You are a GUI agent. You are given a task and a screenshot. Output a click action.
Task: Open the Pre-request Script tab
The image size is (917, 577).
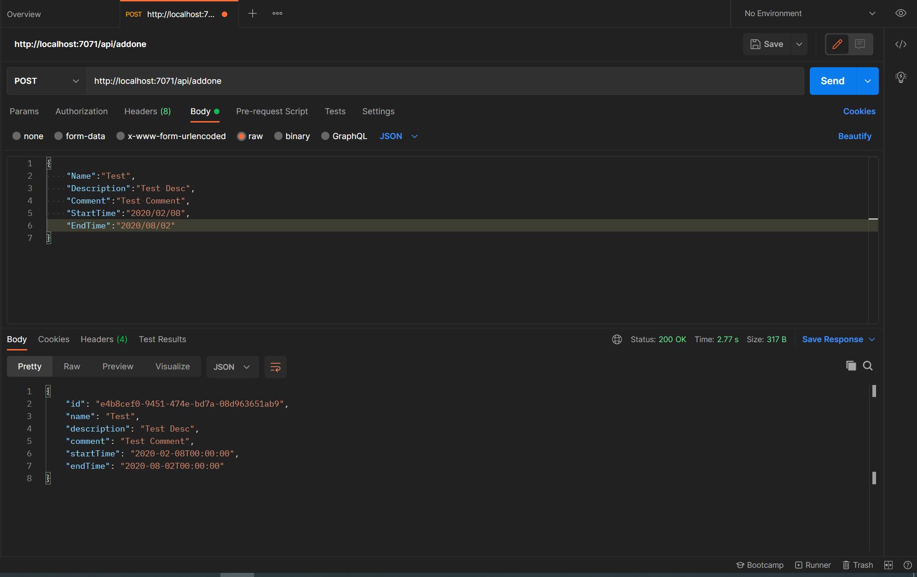coord(272,111)
